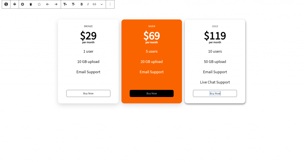Image resolution: width=304 pixels, height=162 pixels.
Task: Click the GOLD plan title
Action: coord(215,26)
